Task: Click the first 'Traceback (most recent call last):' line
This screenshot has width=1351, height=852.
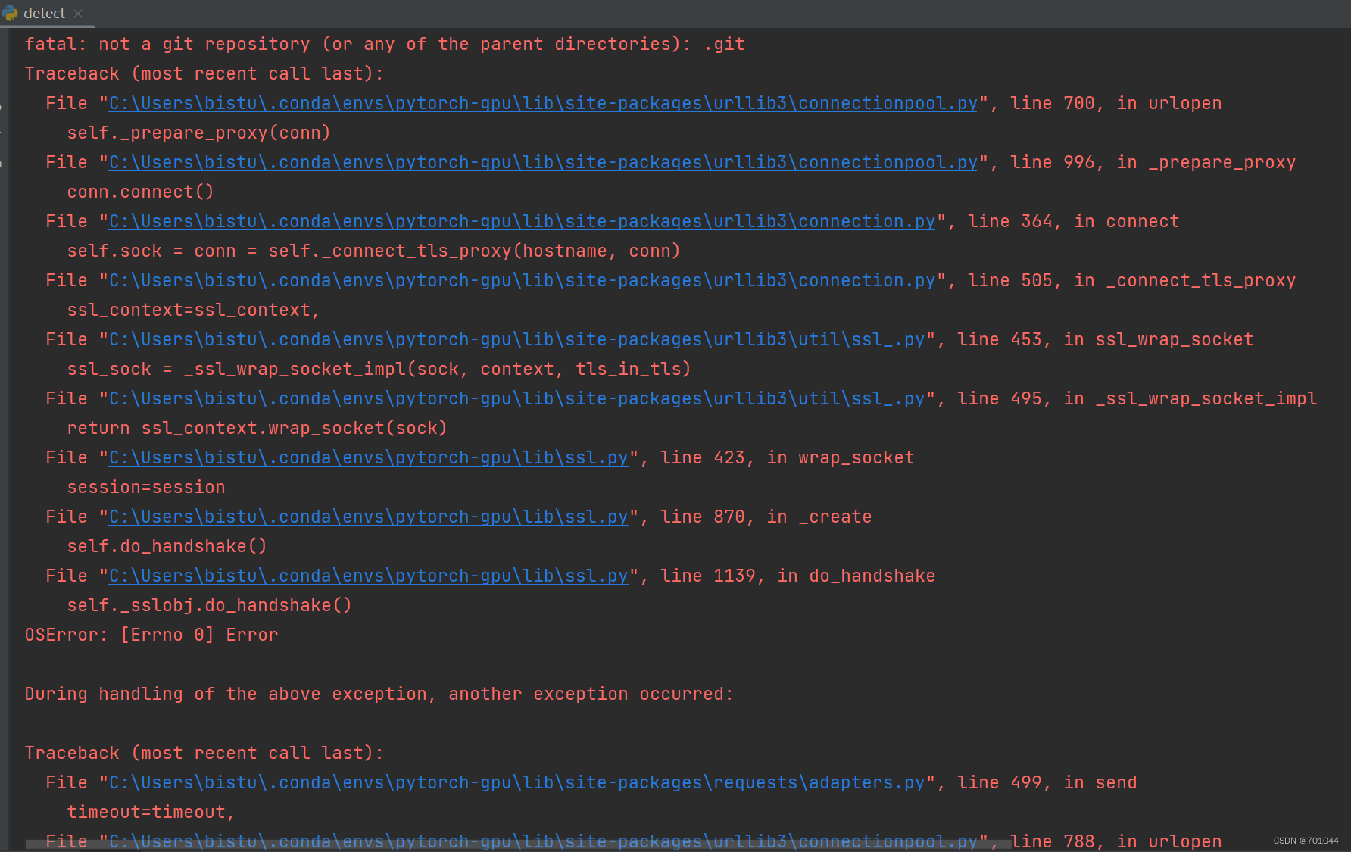Action: coord(204,73)
